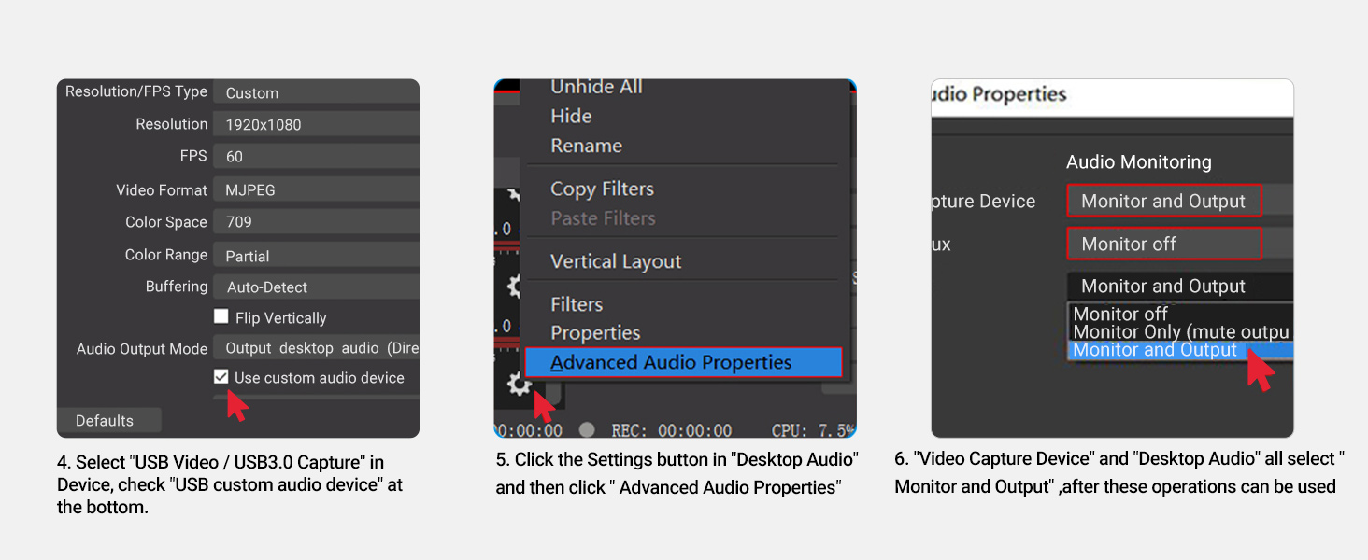Click the gear icon next to Vertical Layout
This screenshot has height=560, width=1368.
coord(512,286)
